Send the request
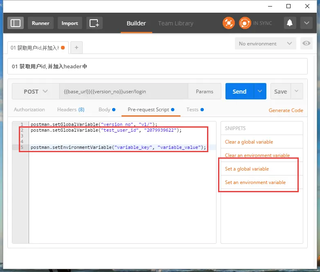 (240, 91)
